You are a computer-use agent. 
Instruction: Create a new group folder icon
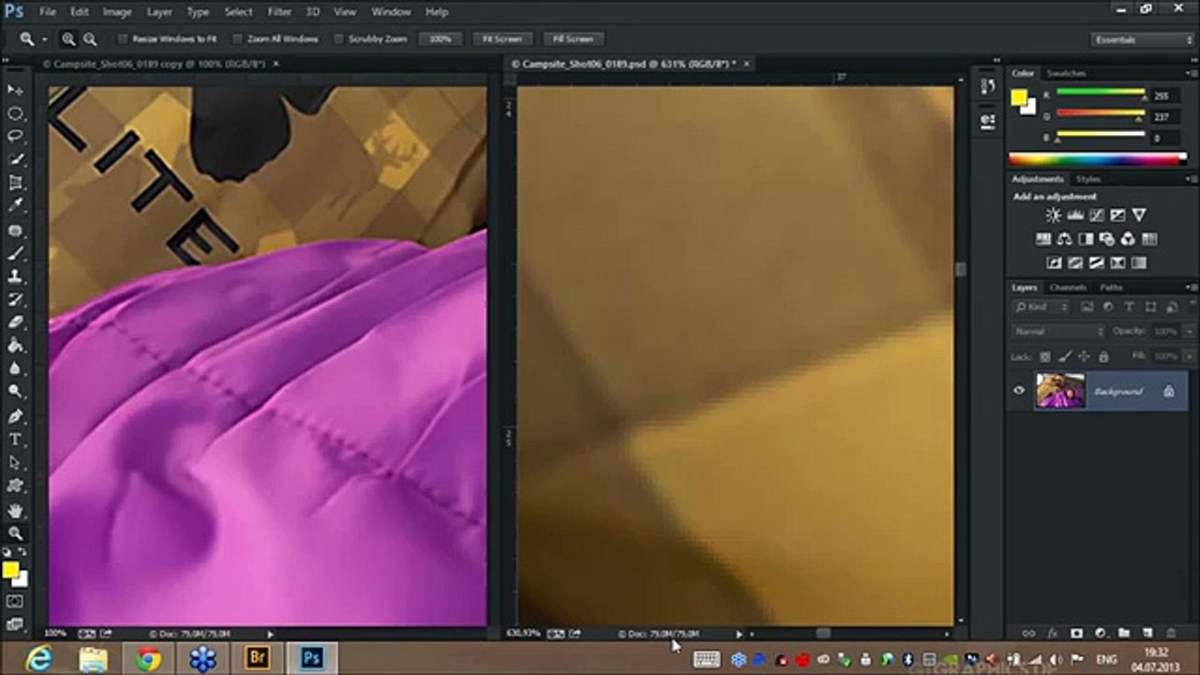click(1123, 634)
